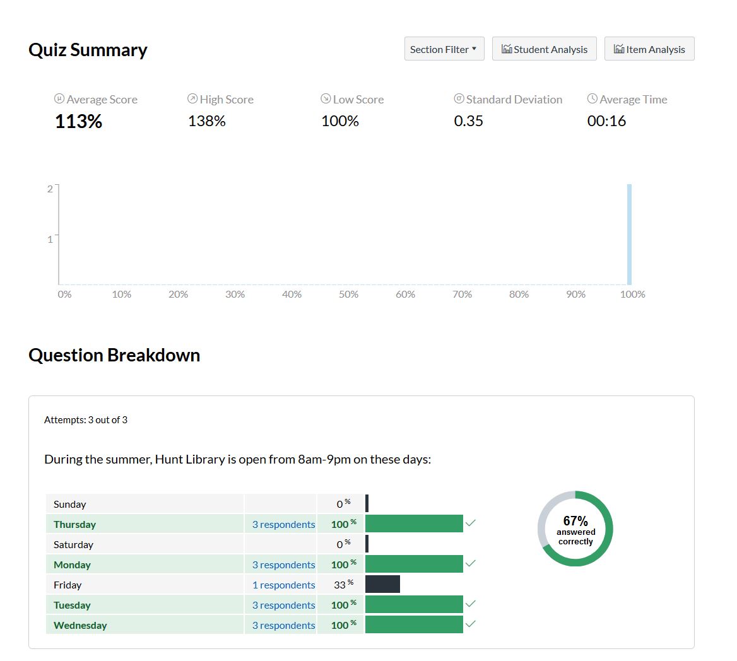
Task: Click the Low Score arrow icon
Action: click(326, 99)
